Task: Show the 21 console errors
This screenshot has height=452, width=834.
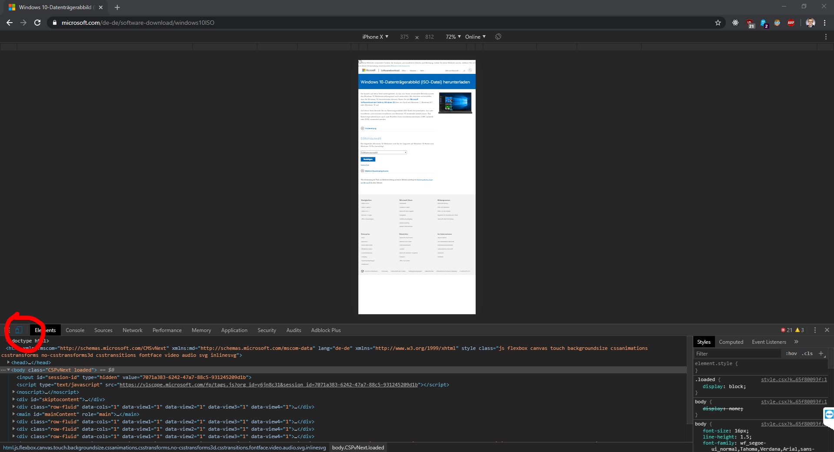Action: coord(787,330)
